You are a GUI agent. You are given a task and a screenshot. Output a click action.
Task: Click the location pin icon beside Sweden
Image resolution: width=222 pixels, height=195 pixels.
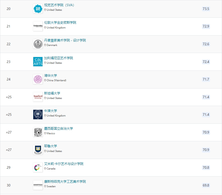[45, 186]
